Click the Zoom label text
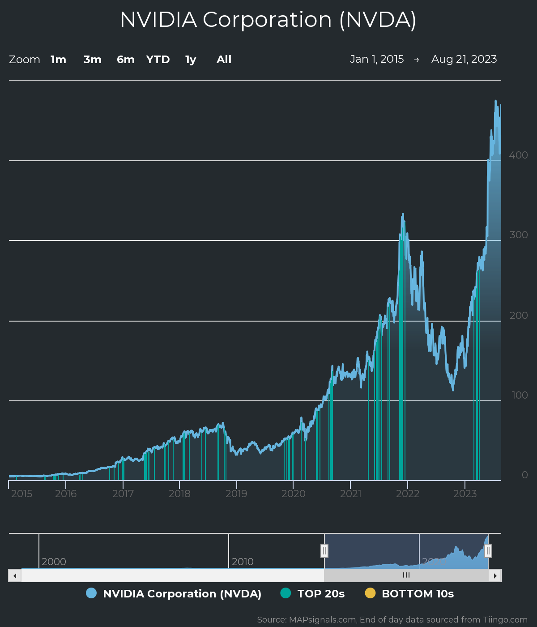The height and width of the screenshot is (627, 537). coord(25,60)
